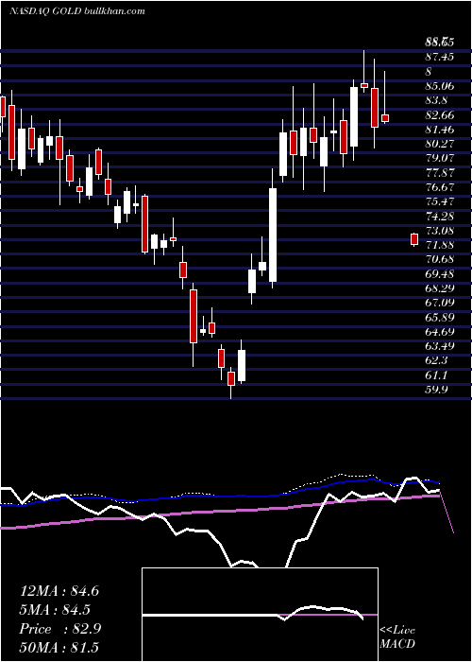Image resolution: width=472 pixels, height=662 pixels.
Task: Click the NASDAQ GOLD chart title
Action: click(x=77, y=11)
